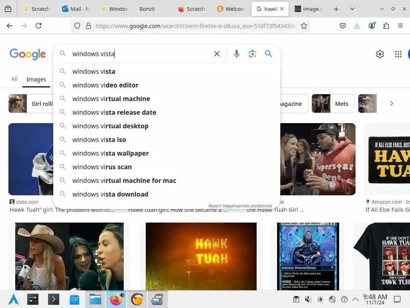Screen dimensions: 410x308
Task: List all tabs dropdown arrow
Action: [x=352, y=9]
